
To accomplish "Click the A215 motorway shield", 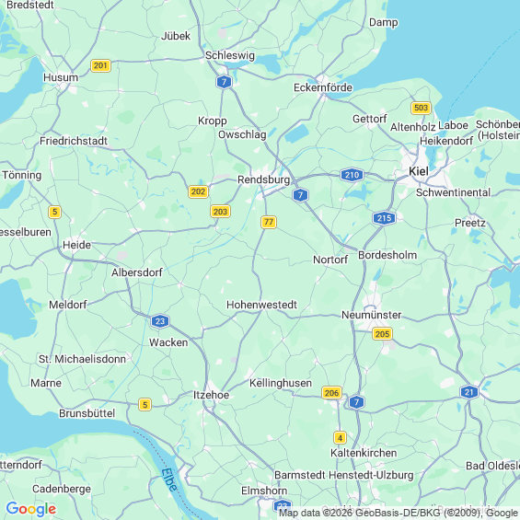I will (384, 218).
